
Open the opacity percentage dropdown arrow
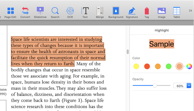tap(189, 85)
